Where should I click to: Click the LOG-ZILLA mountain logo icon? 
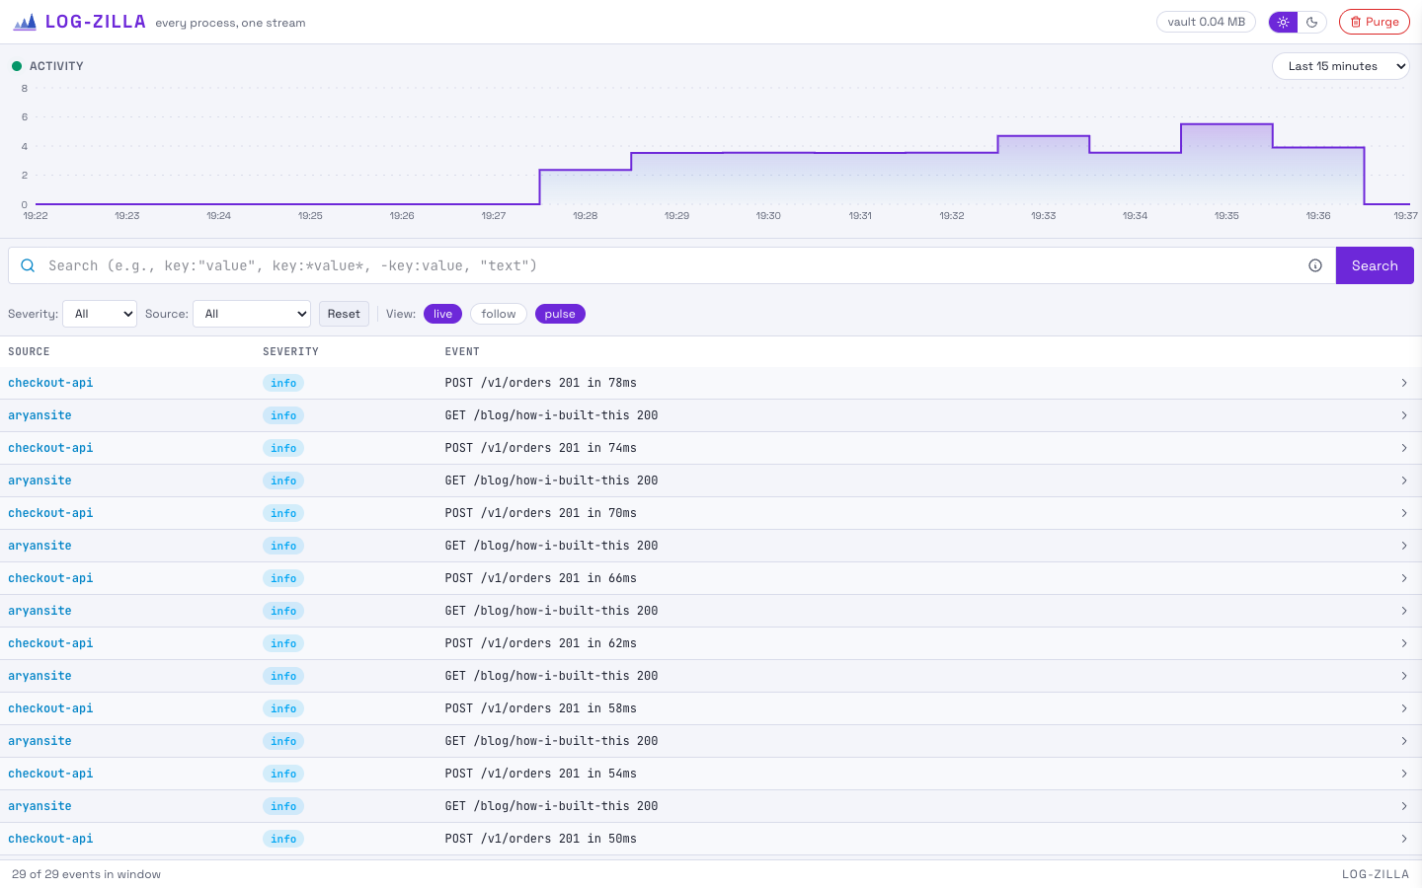25,22
